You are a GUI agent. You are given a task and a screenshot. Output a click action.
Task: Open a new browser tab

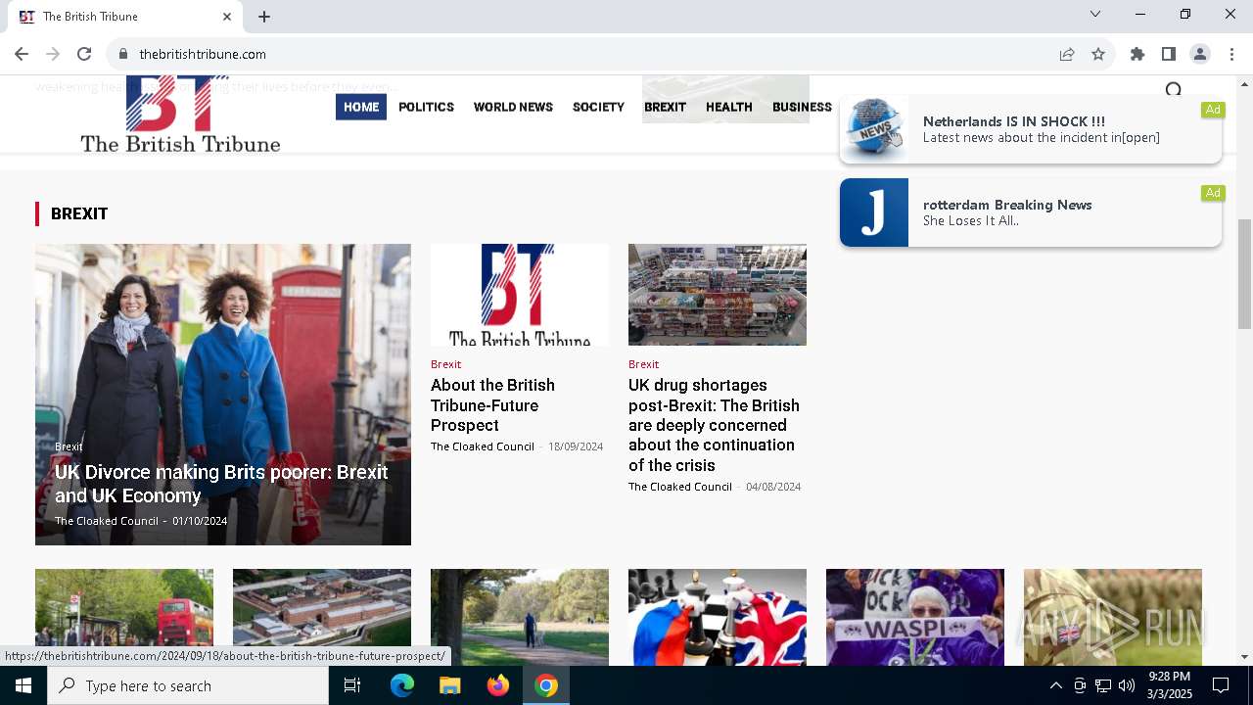(x=264, y=17)
